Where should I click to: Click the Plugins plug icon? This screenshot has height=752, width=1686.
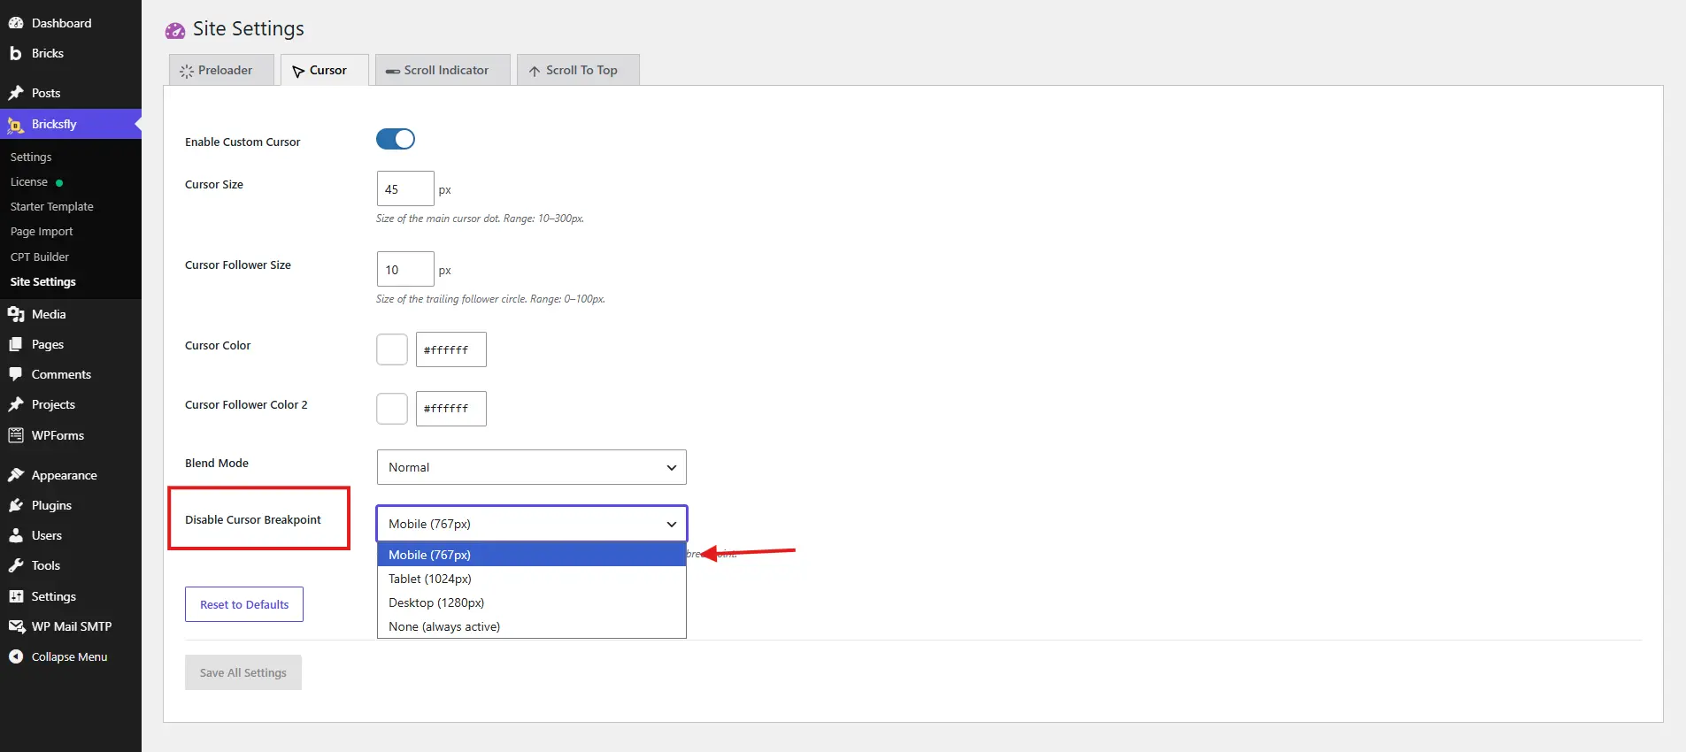[16, 505]
